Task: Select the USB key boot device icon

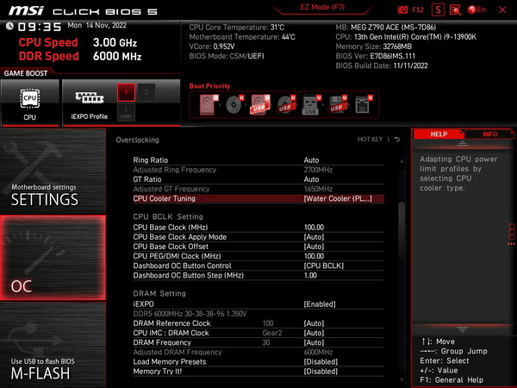Action: click(x=311, y=104)
